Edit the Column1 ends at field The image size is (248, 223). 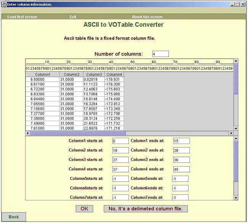(181, 141)
